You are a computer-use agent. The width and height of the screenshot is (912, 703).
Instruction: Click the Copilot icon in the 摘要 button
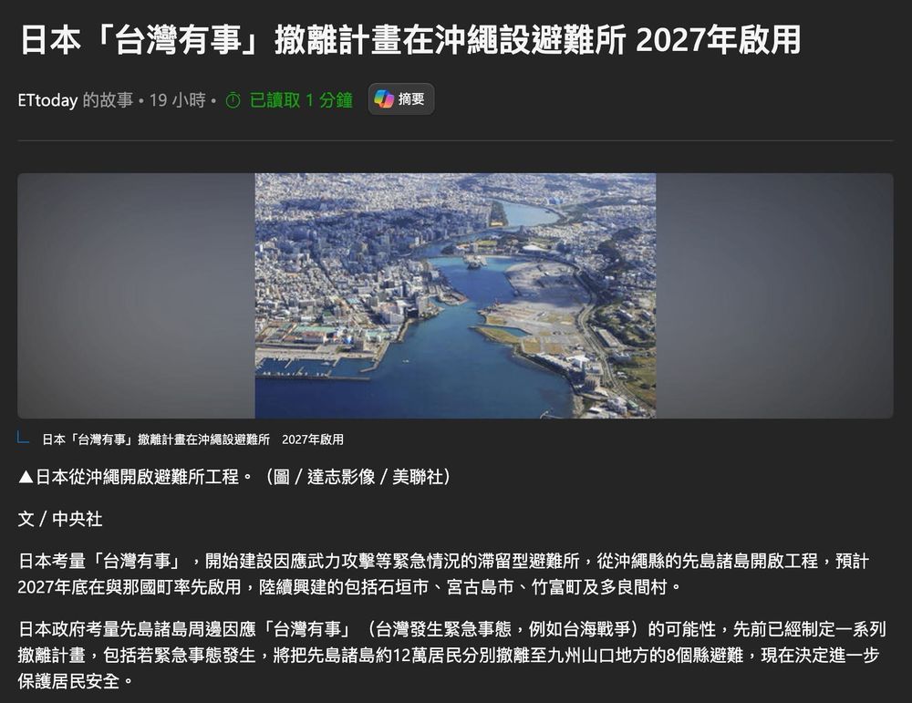pyautogui.click(x=384, y=99)
